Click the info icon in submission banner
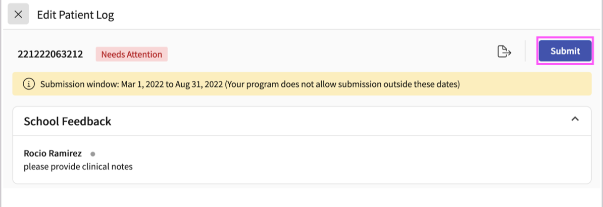This screenshot has width=603, height=207. point(29,84)
